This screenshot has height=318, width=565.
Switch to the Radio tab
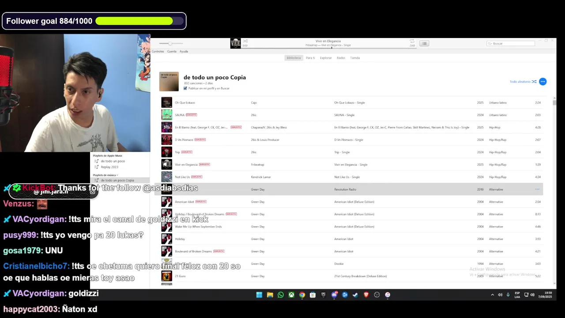pos(341,58)
